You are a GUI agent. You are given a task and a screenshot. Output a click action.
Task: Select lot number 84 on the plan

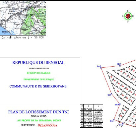pyautogui.click(x=118, y=91)
